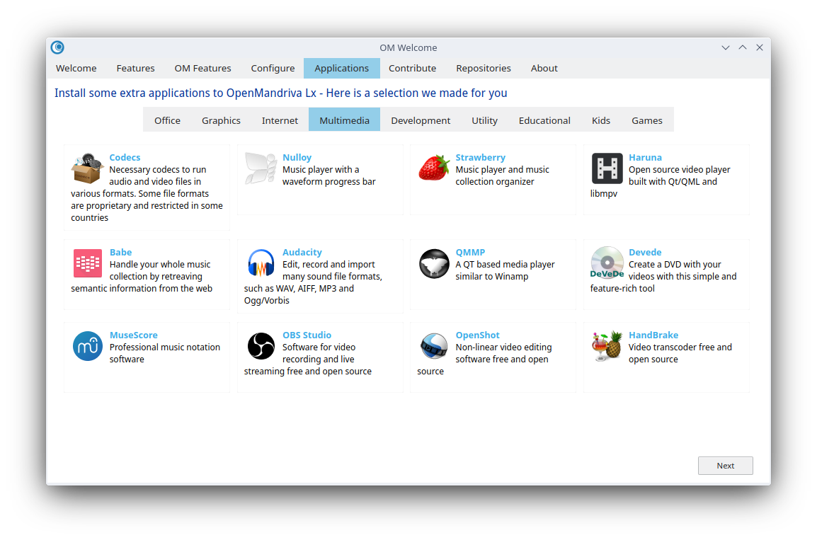This screenshot has width=817, height=540.
Task: Click the Nulloy music player icon
Action: click(x=261, y=168)
